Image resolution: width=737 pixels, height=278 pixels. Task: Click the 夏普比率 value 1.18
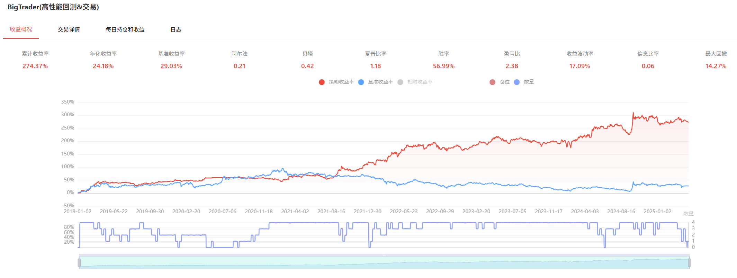375,66
